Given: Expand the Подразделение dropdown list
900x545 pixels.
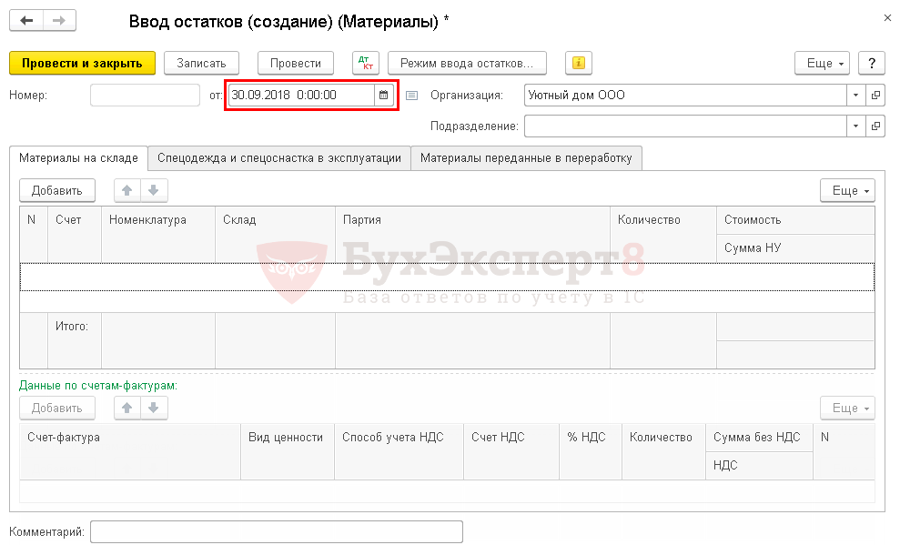Looking at the screenshot, I should [x=855, y=126].
